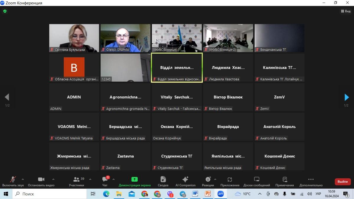Select Oleksii Shumilo video tile
The height and width of the screenshot is (199, 354).
click(125, 38)
